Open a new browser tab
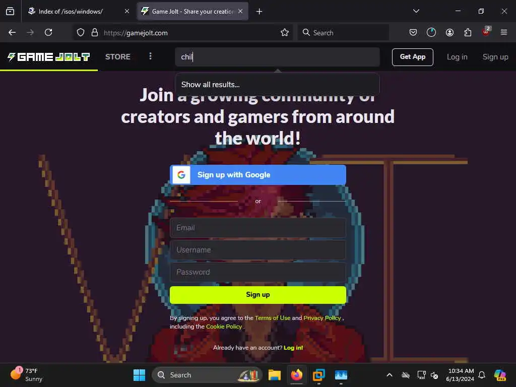 tap(260, 12)
